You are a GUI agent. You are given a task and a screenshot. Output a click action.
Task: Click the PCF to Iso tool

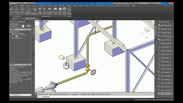(x=22, y=11)
